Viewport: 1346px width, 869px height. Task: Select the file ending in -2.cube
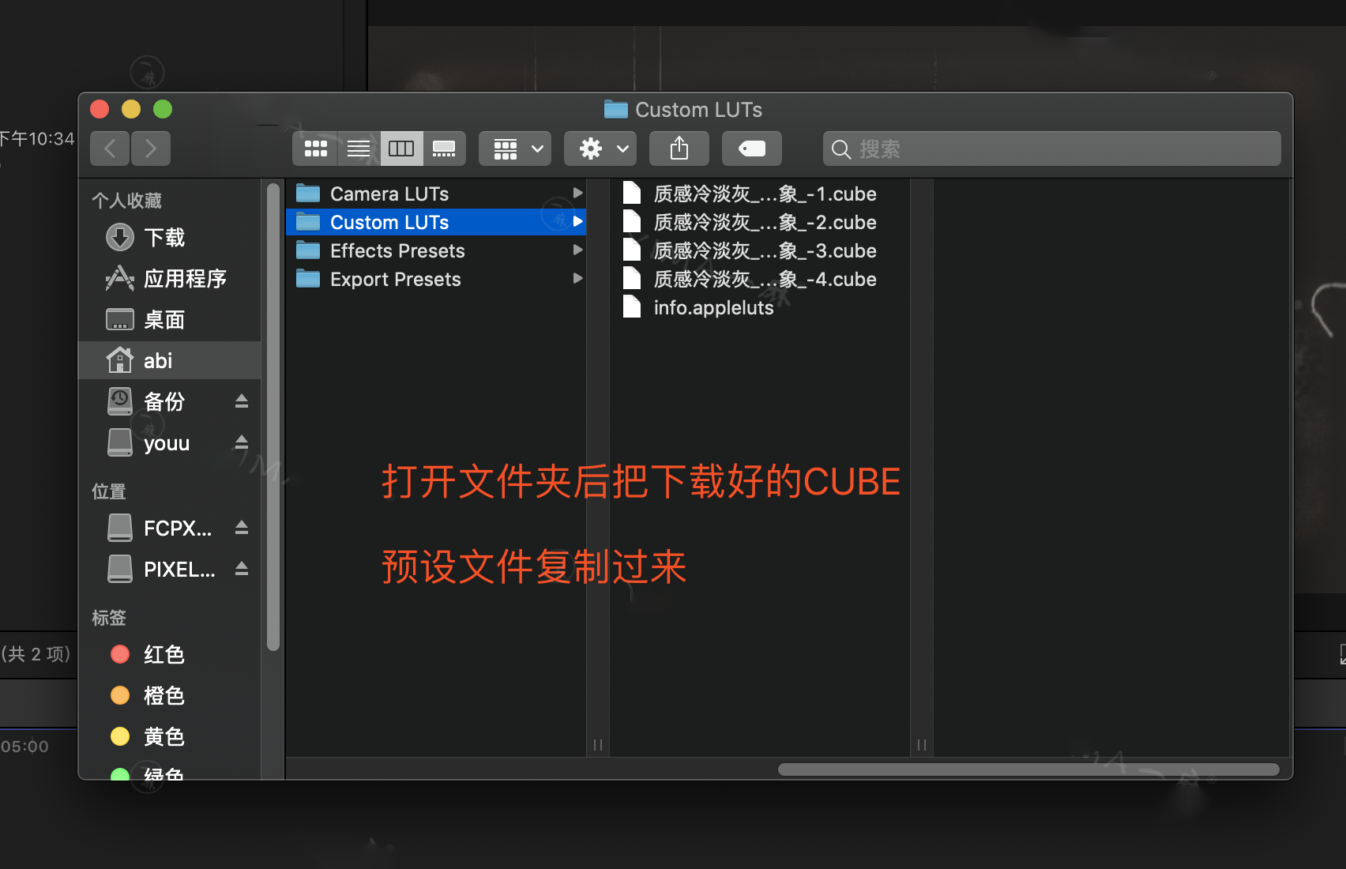click(760, 222)
